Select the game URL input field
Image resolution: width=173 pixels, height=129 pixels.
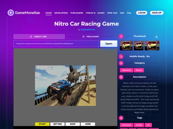pos(56,44)
